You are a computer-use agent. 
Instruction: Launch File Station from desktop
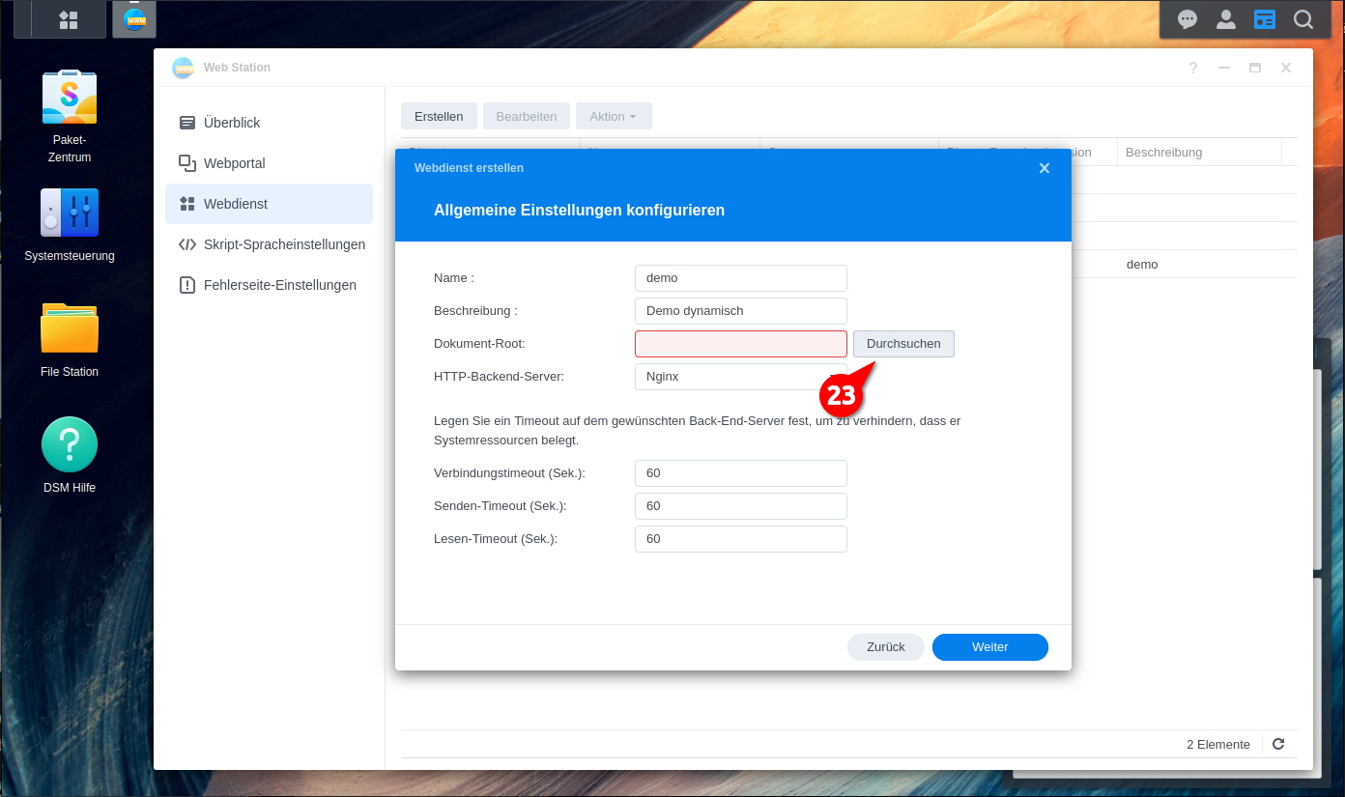pos(70,329)
